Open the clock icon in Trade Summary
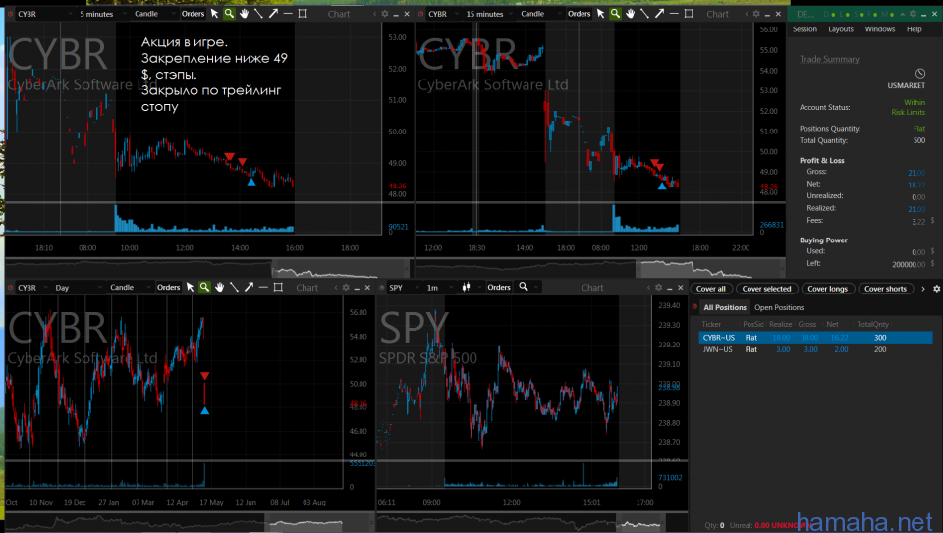Screen dimensions: 943x533 pos(920,74)
